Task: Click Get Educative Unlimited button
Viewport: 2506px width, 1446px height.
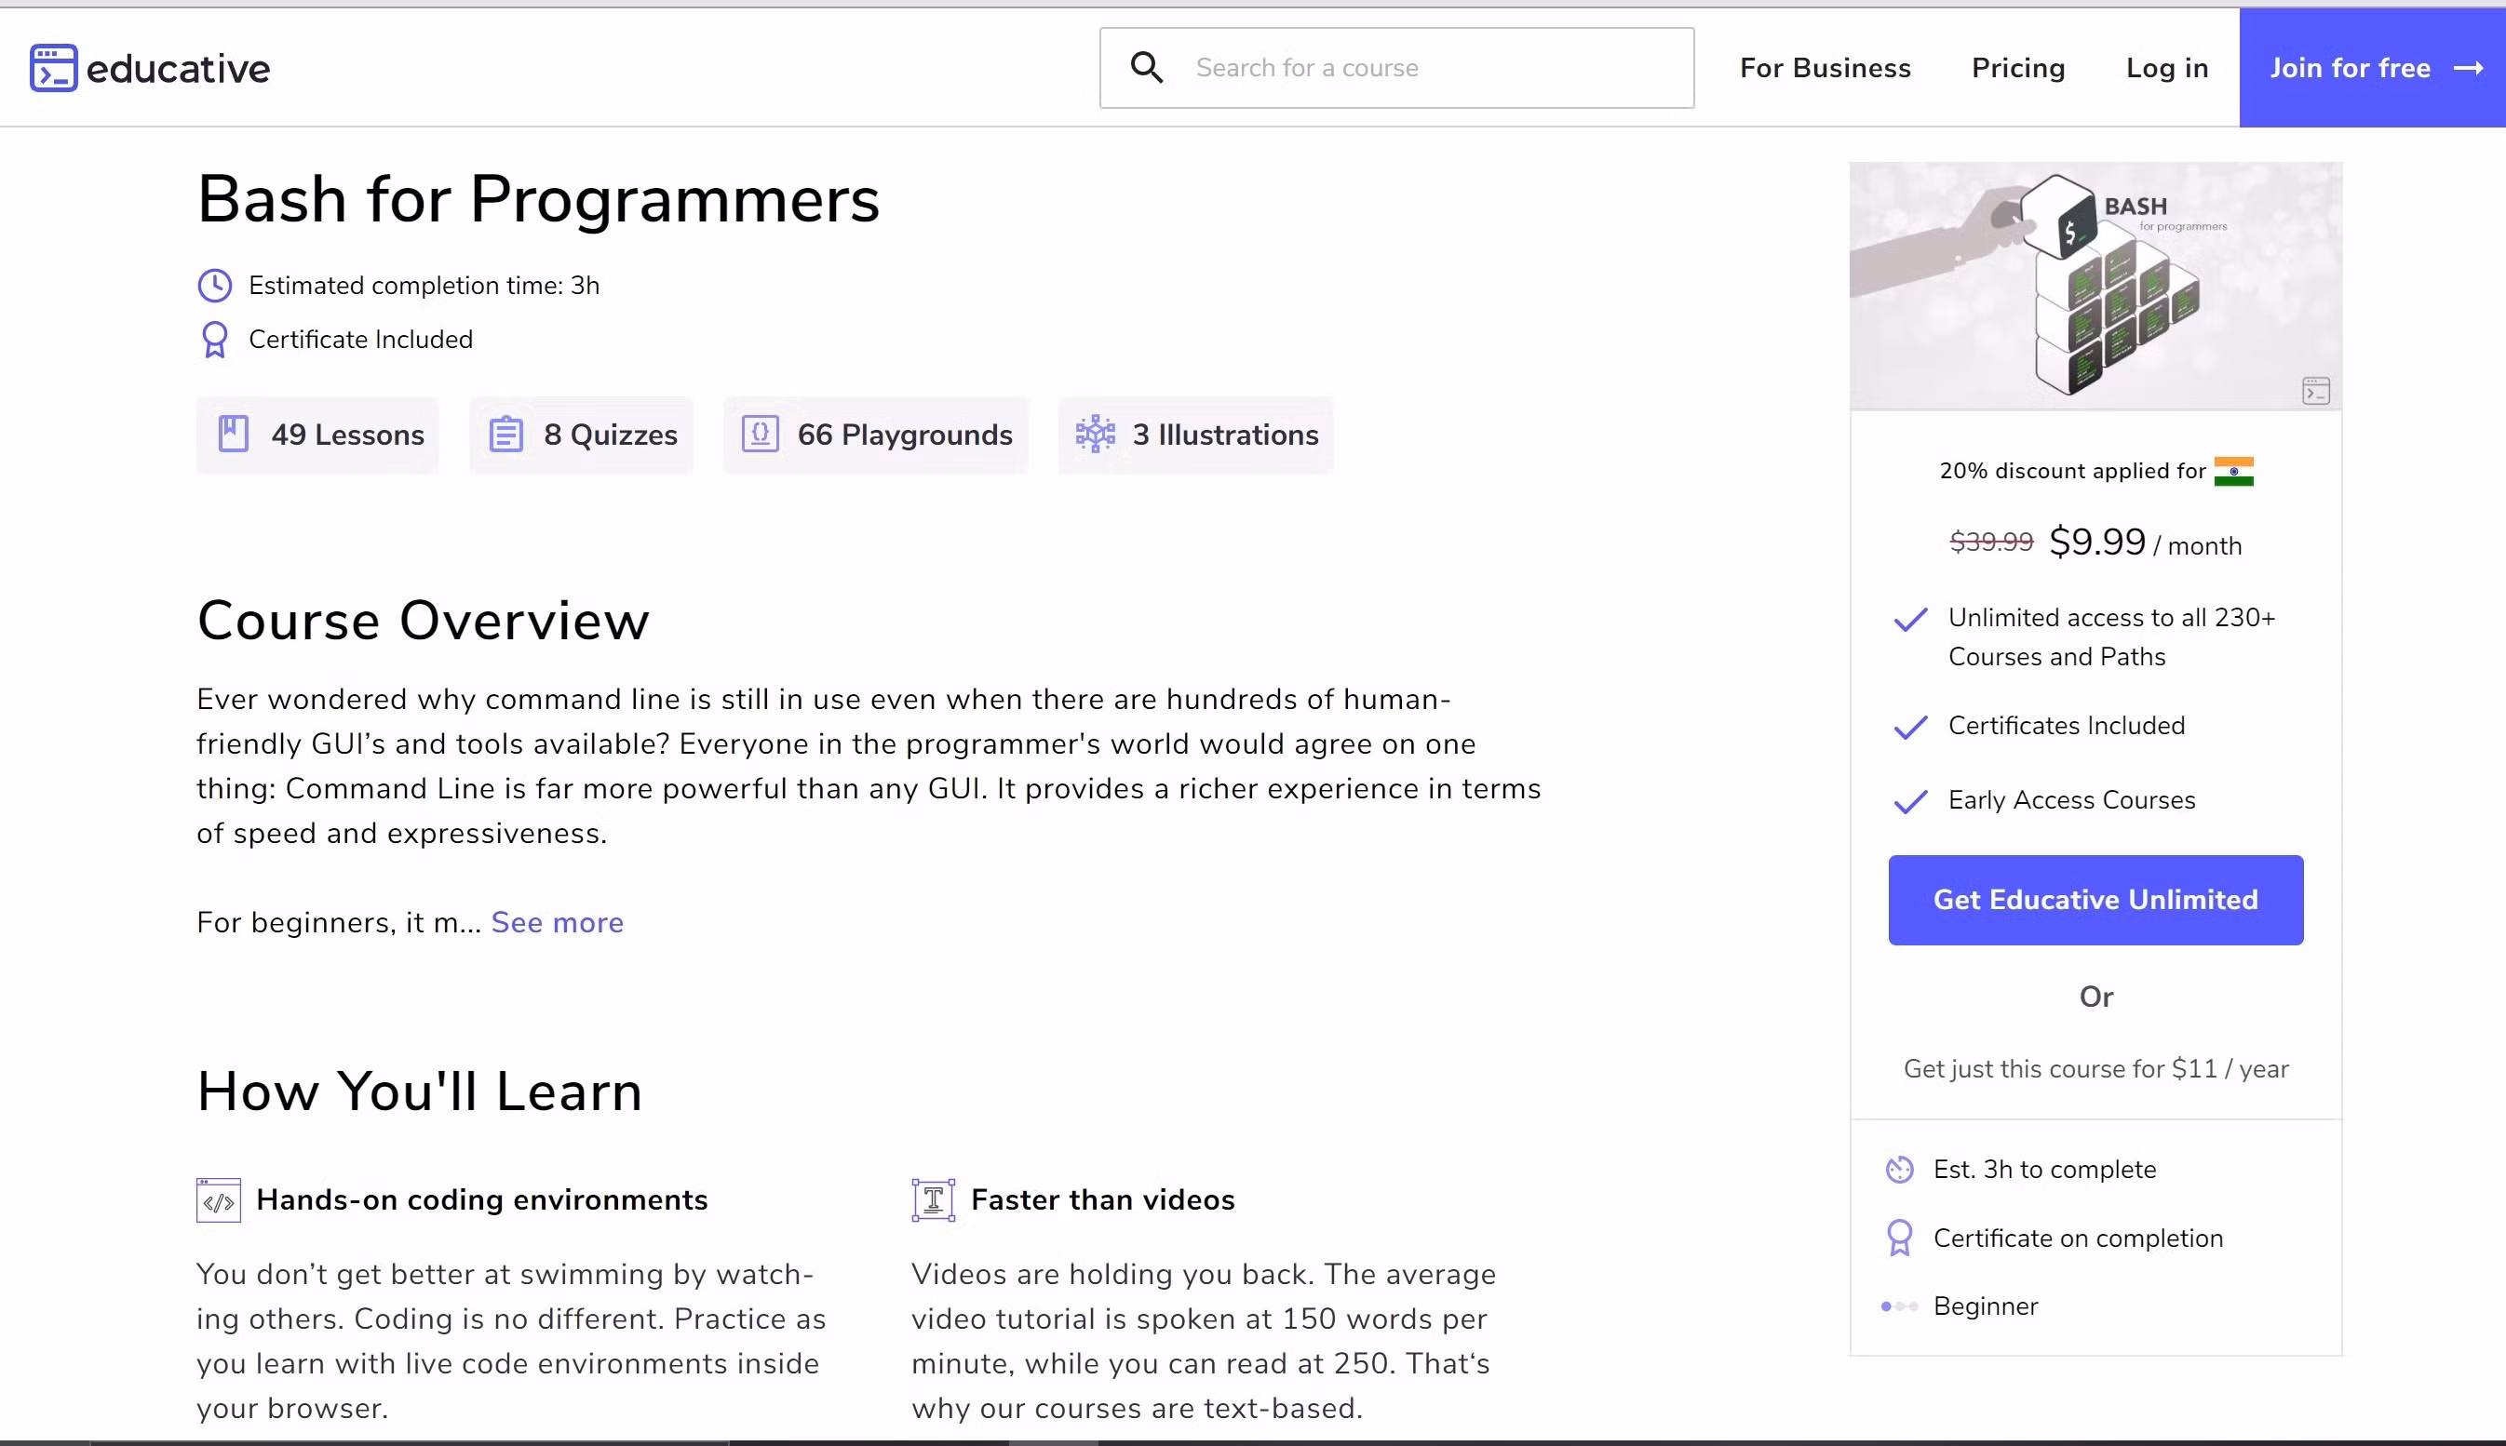Action: [2095, 900]
